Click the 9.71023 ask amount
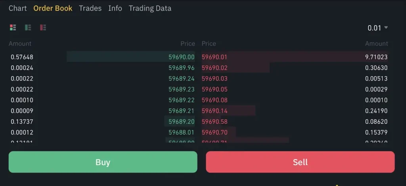The image size is (406, 186). coord(376,57)
